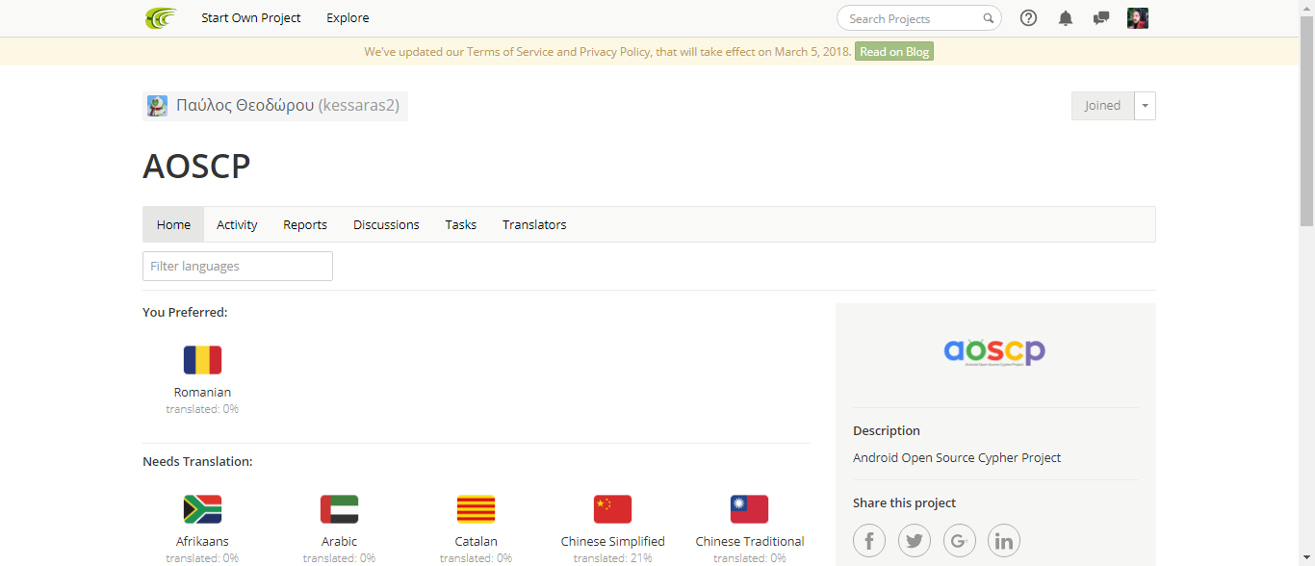The height and width of the screenshot is (566, 1315).
Task: Open the user profile avatar menu
Action: coord(1138,18)
